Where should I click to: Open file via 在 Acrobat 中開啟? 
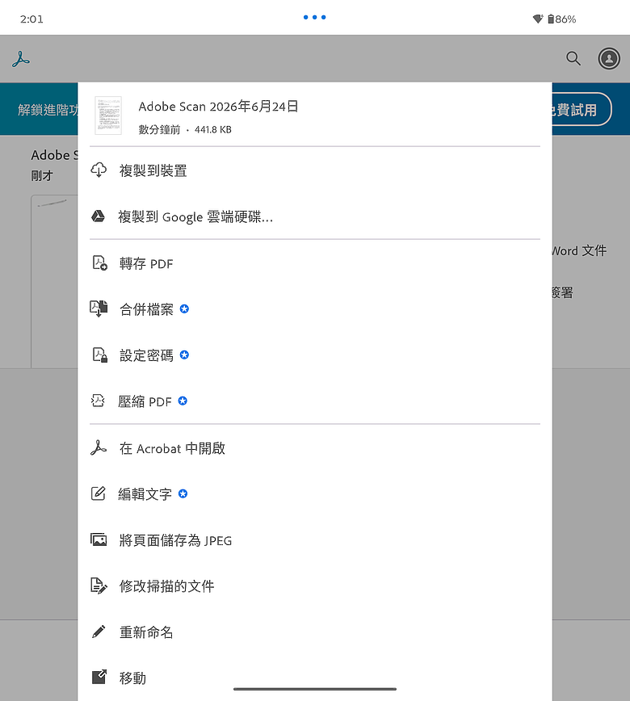[x=315, y=447]
